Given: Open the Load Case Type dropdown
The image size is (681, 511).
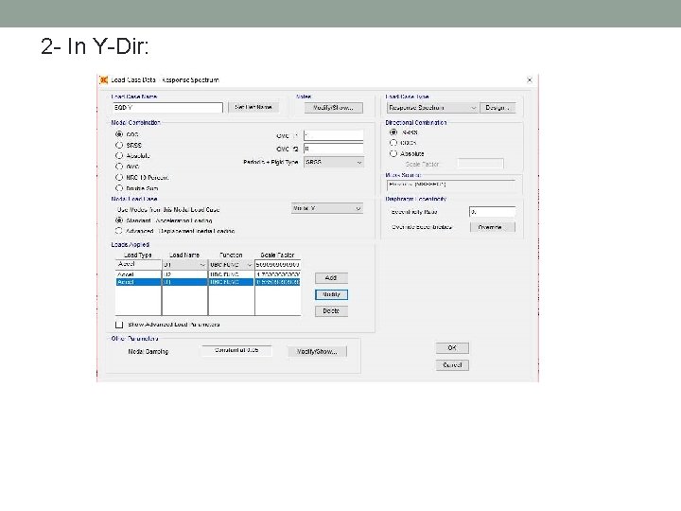Looking at the screenshot, I should tap(432, 107).
